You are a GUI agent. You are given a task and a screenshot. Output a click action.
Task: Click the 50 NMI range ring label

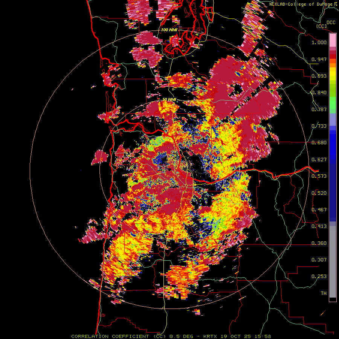point(169,99)
